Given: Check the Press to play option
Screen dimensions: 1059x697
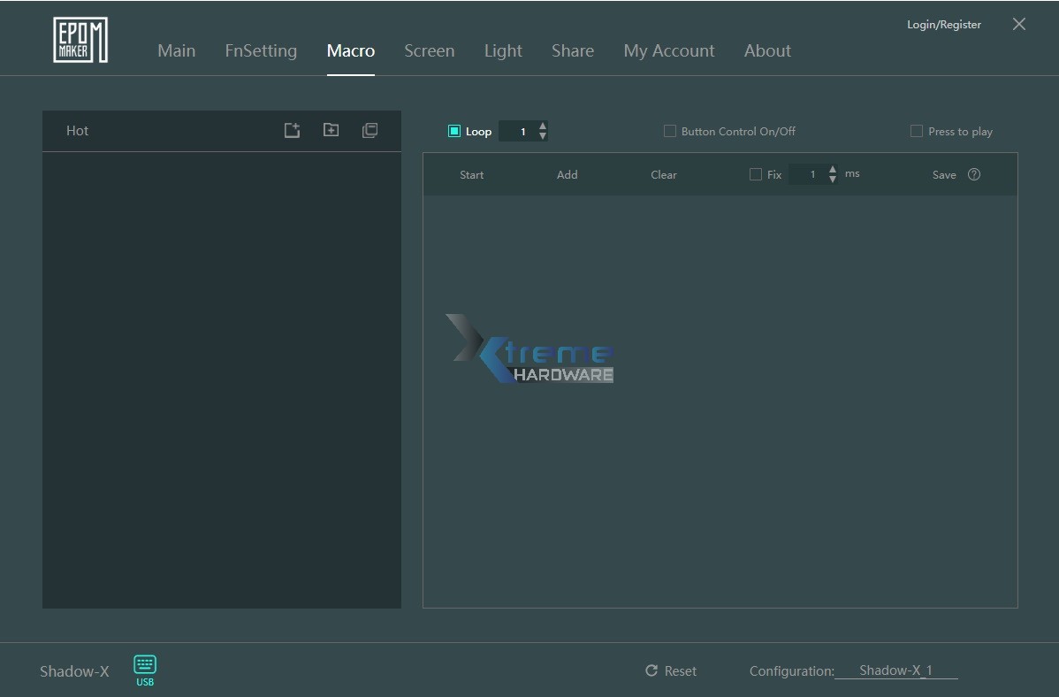Looking at the screenshot, I should pos(917,131).
